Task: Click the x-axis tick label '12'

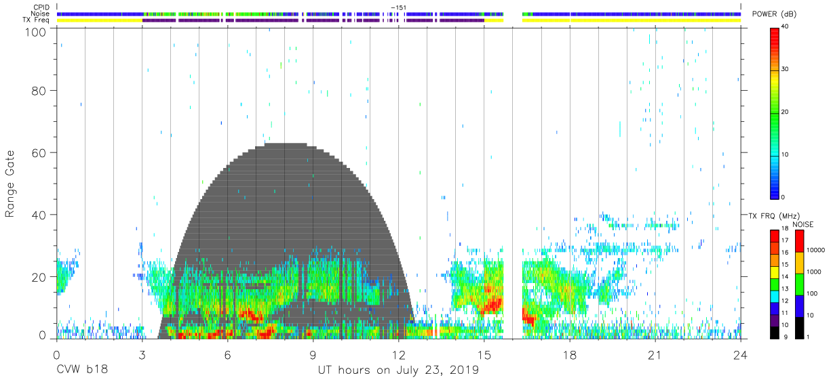Action: coord(399,356)
